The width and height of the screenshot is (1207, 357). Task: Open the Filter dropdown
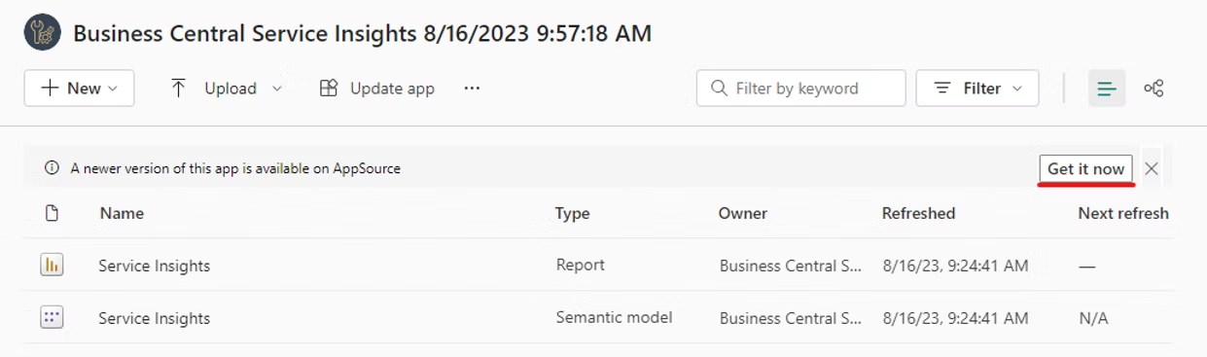tap(977, 88)
